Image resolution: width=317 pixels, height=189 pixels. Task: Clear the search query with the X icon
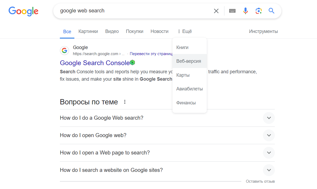[216, 11]
